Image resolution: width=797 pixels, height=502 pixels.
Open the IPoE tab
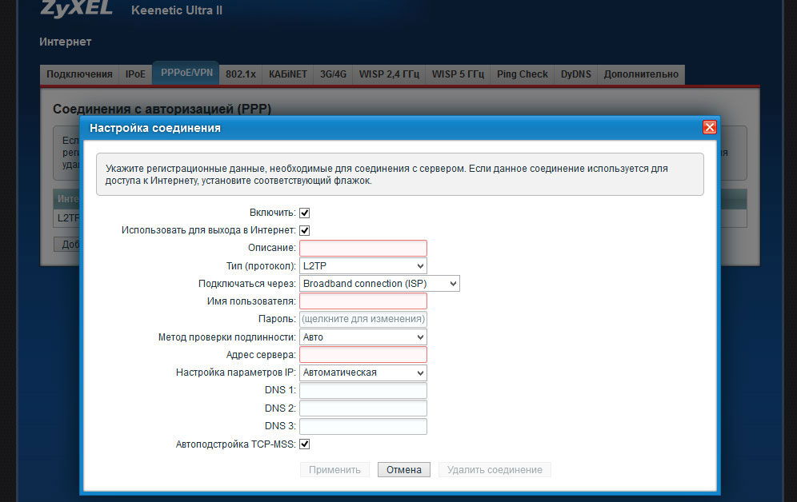pos(135,74)
